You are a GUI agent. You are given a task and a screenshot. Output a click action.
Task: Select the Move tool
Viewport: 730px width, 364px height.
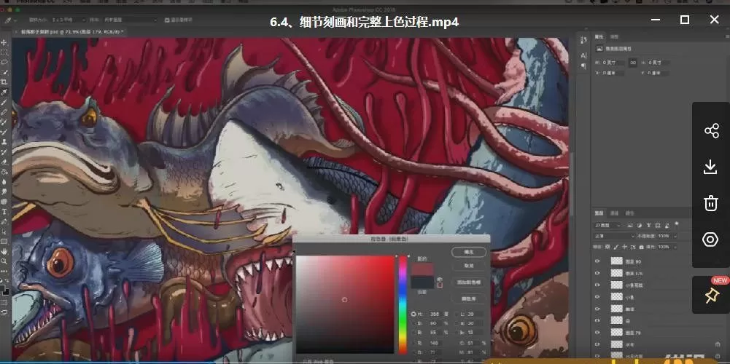pos(4,43)
